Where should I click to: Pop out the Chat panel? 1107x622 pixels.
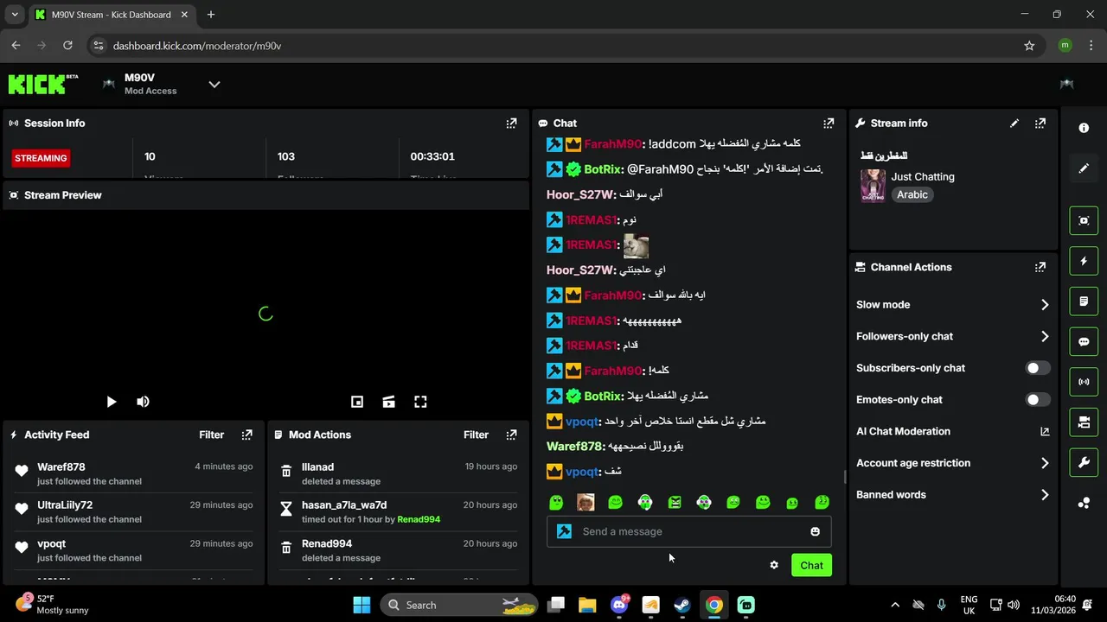[829, 124]
